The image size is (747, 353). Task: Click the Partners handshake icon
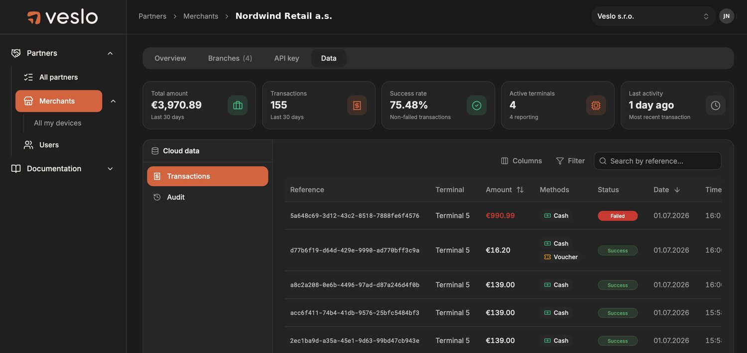pos(16,53)
